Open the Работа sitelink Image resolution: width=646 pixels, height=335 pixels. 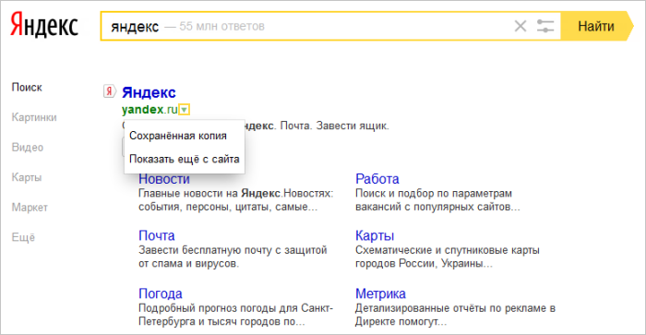pos(377,179)
